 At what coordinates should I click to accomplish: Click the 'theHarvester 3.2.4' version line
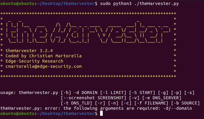29,51
